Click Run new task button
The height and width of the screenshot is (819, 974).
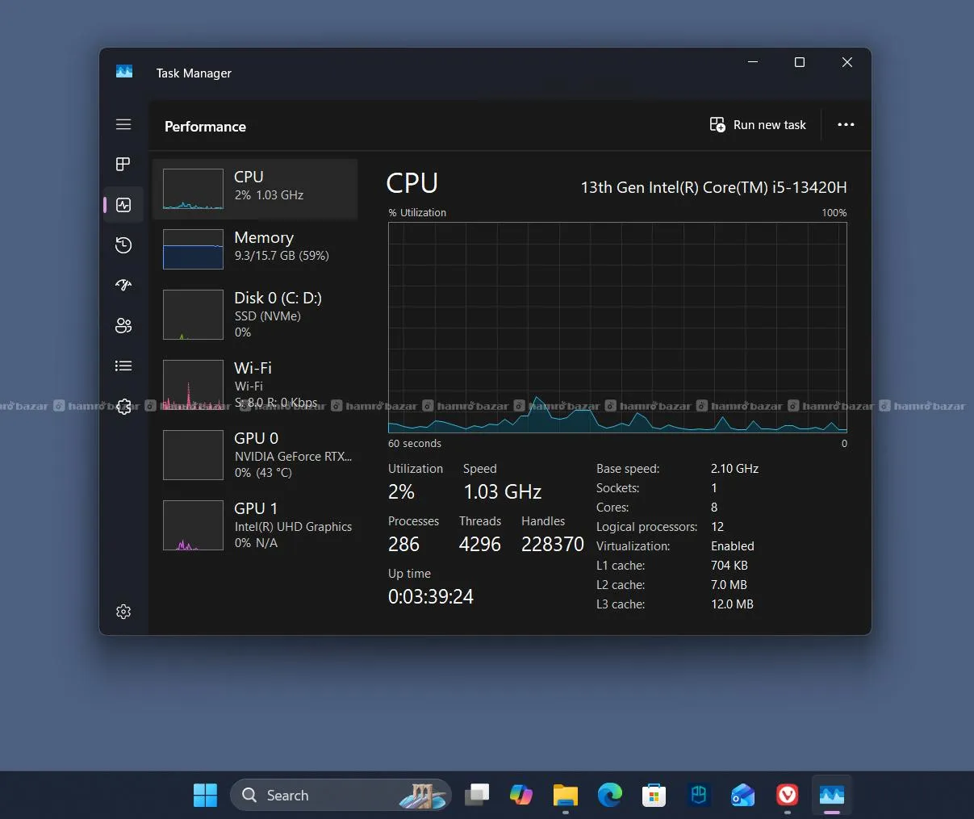(758, 125)
